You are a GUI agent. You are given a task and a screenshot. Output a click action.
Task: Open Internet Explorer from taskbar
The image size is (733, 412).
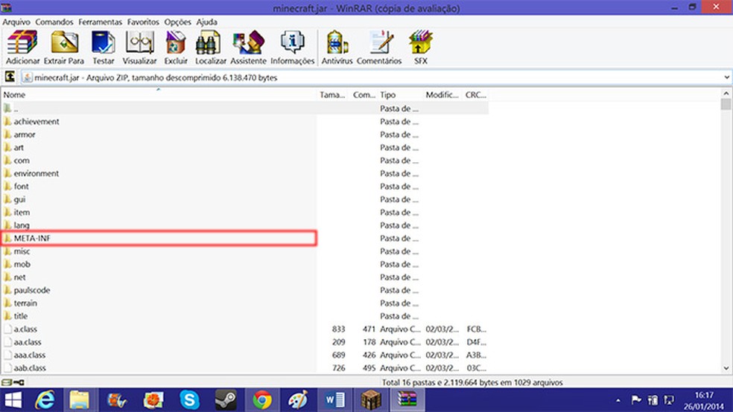pyautogui.click(x=45, y=400)
